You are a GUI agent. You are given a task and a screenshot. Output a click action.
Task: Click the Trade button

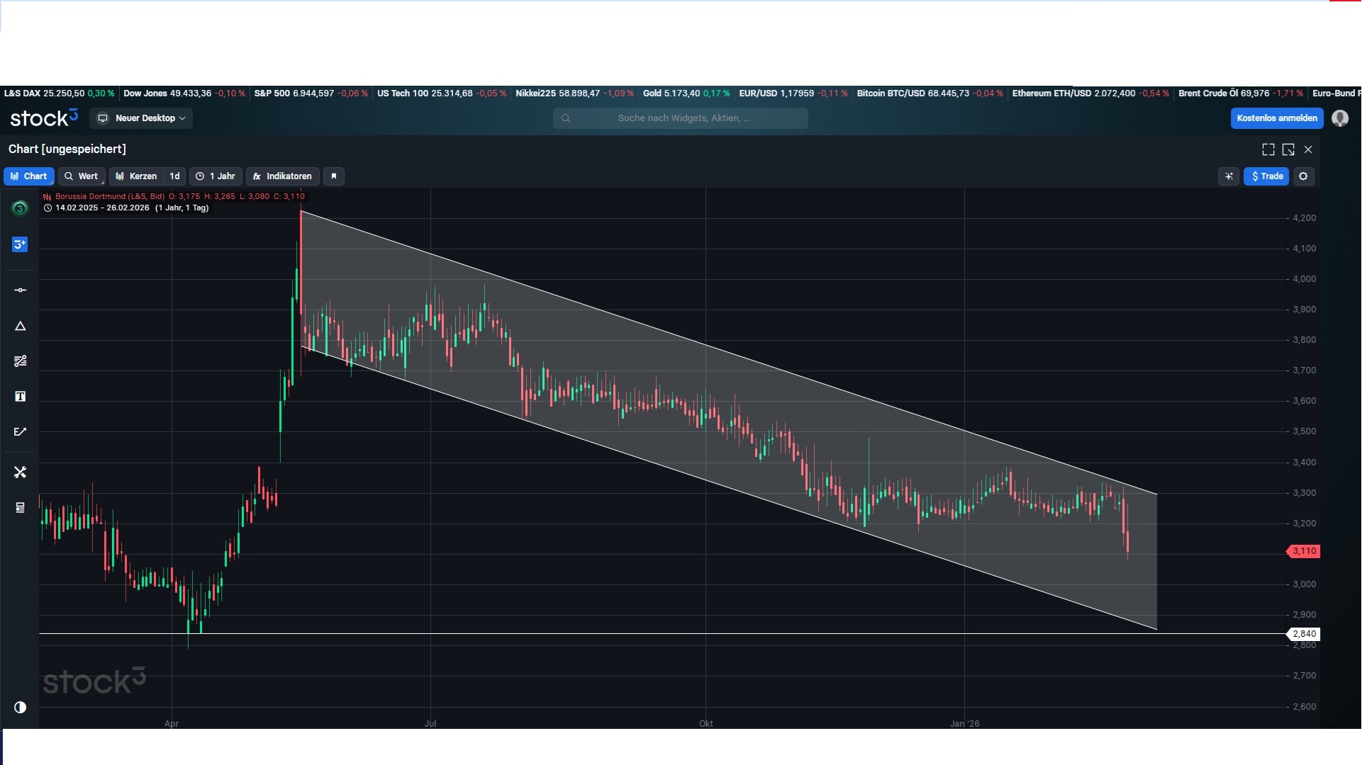pyautogui.click(x=1266, y=176)
